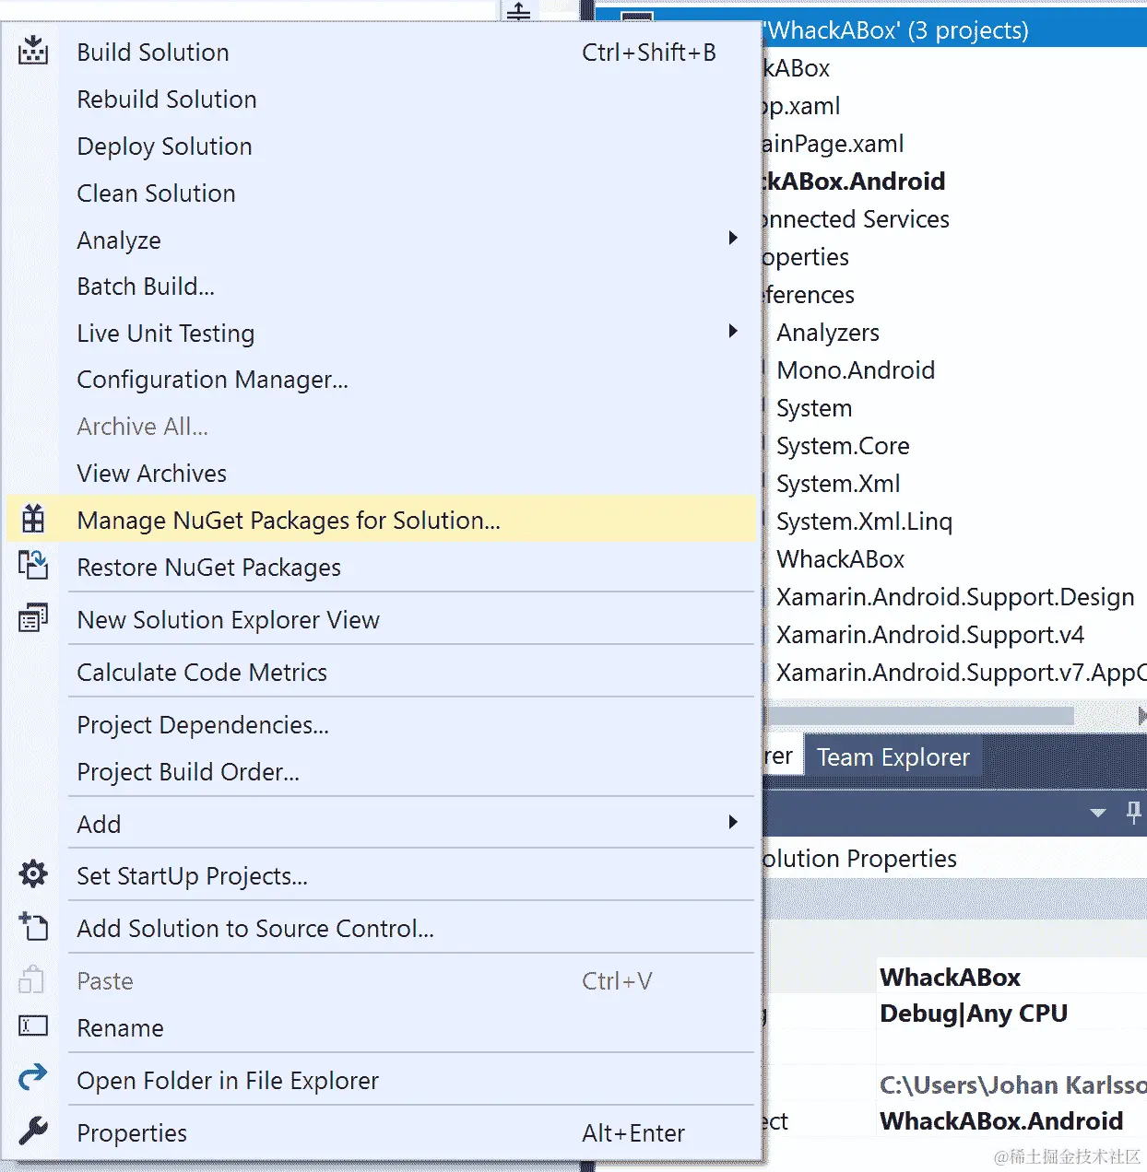Select Clean Solution

381,193
